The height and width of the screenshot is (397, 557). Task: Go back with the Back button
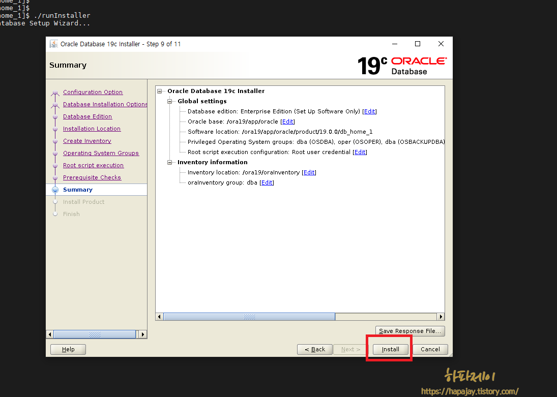pyautogui.click(x=315, y=349)
